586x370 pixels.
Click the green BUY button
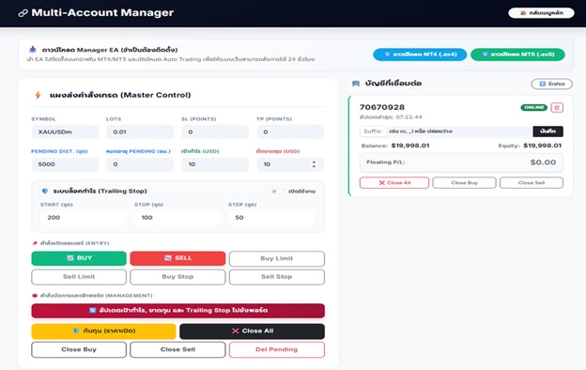79,258
